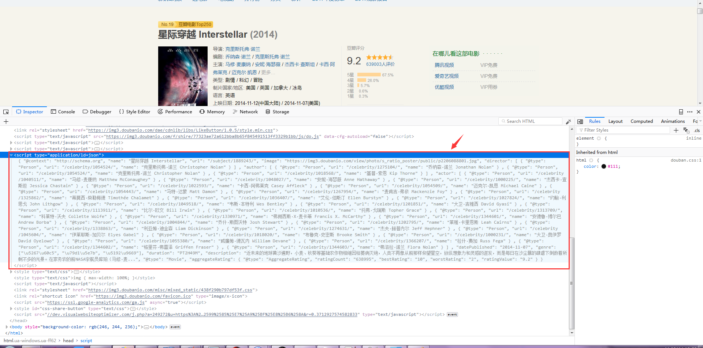The height and width of the screenshot is (348, 703).
Task: Show event listeners on visualwebsiteoptimizer script
Action: (x=452, y=315)
